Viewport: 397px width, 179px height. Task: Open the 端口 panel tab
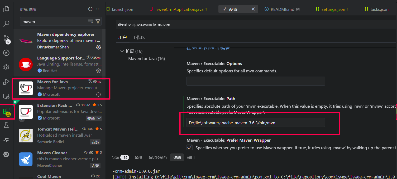(191, 158)
